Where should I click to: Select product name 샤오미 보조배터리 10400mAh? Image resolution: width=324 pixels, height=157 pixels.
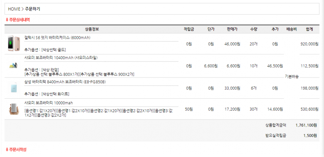[x=61, y=58]
